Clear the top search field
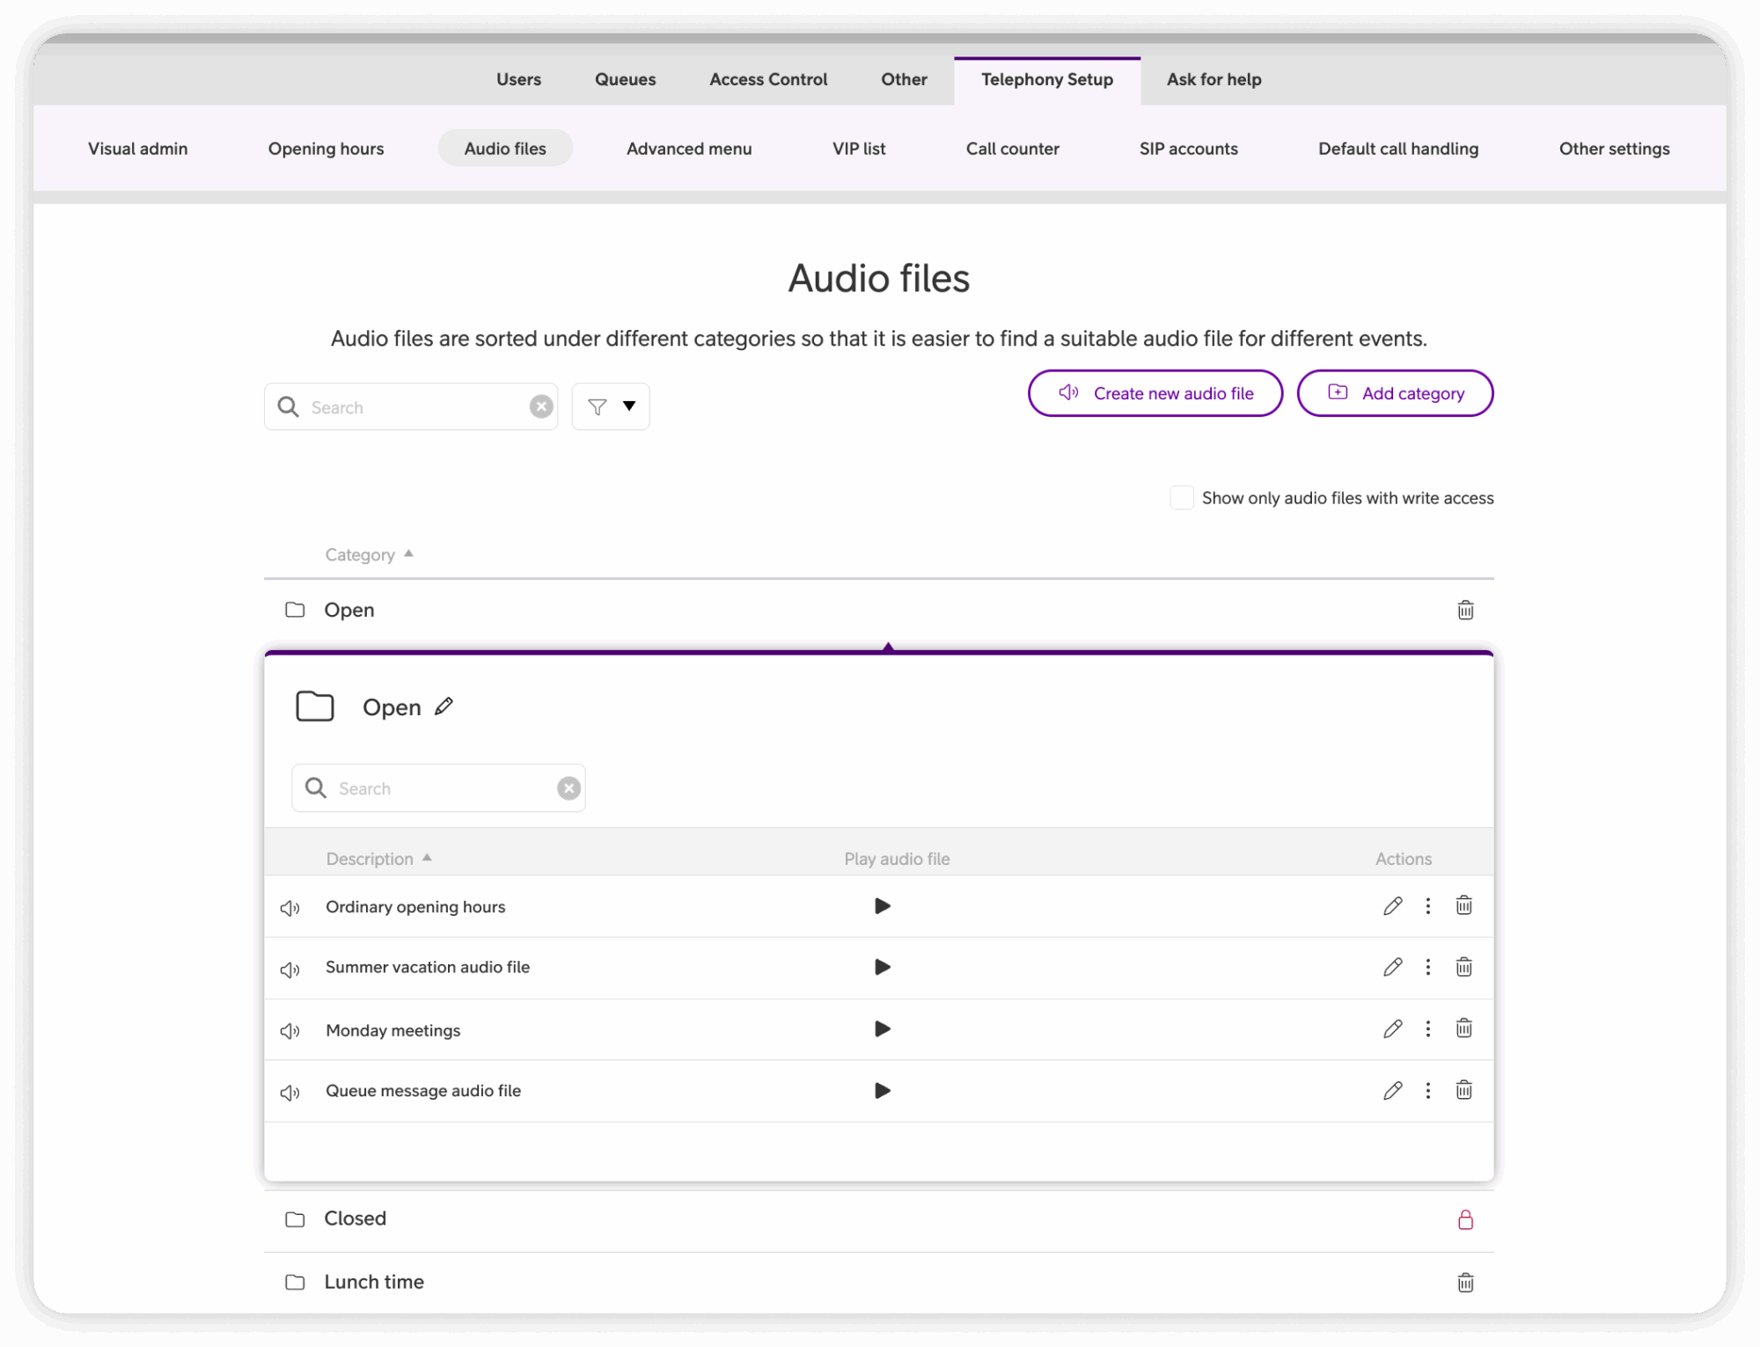This screenshot has width=1760, height=1347. tap(541, 406)
